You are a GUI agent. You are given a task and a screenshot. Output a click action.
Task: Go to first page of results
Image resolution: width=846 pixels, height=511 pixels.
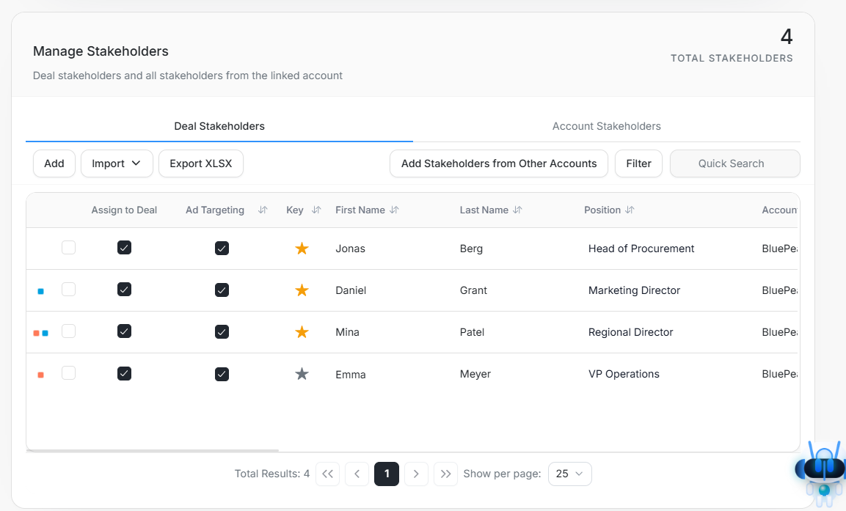[x=327, y=474]
